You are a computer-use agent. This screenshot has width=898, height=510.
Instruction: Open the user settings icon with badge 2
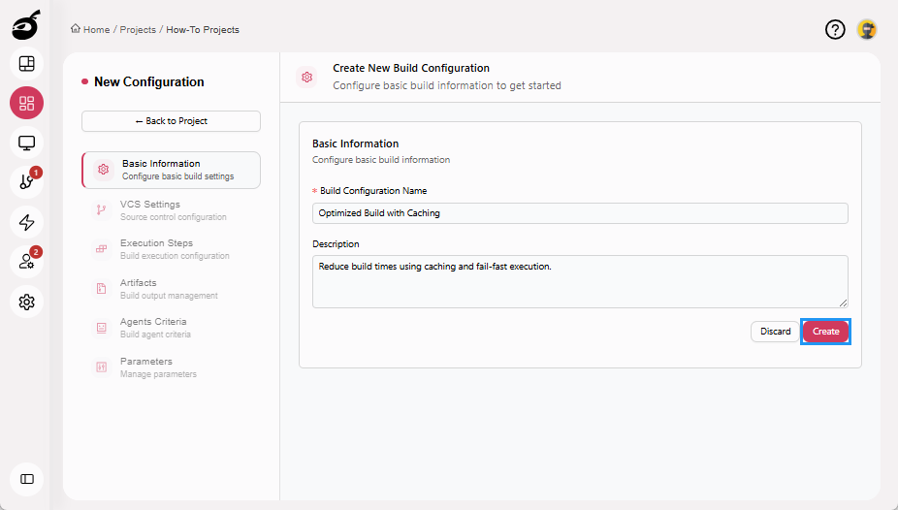tap(26, 262)
